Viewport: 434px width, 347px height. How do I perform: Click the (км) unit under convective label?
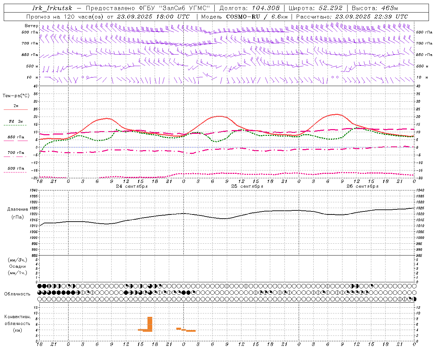pos(17,330)
